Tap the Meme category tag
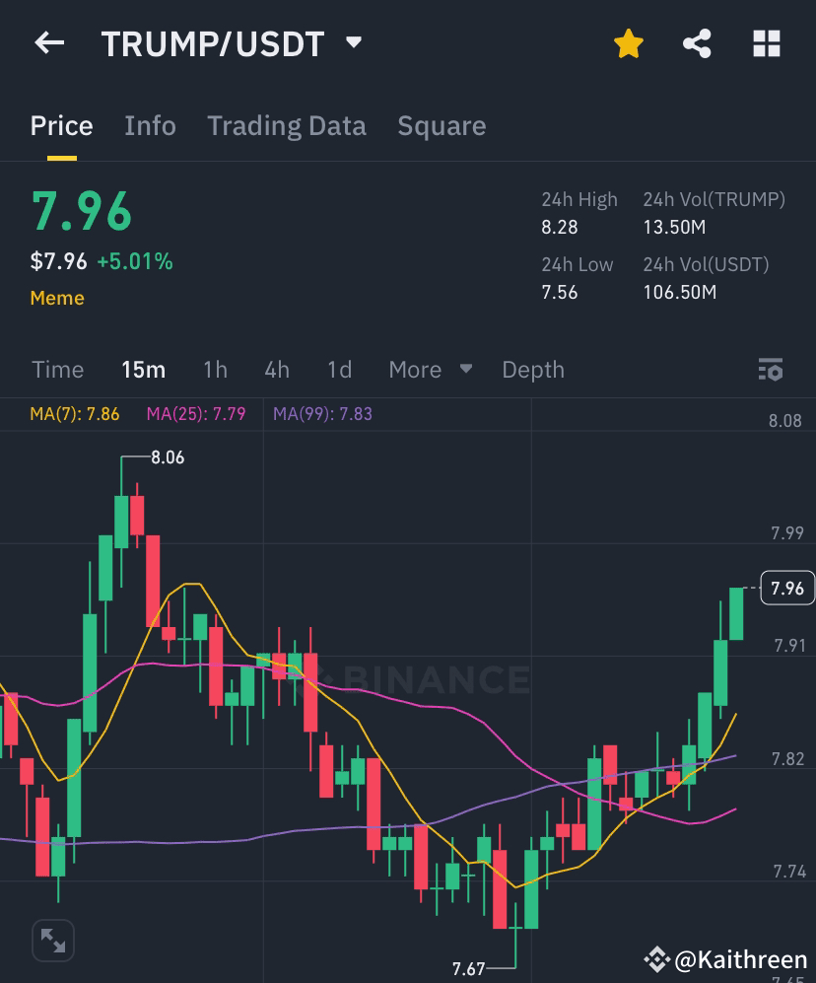This screenshot has height=983, width=816. 56,298
